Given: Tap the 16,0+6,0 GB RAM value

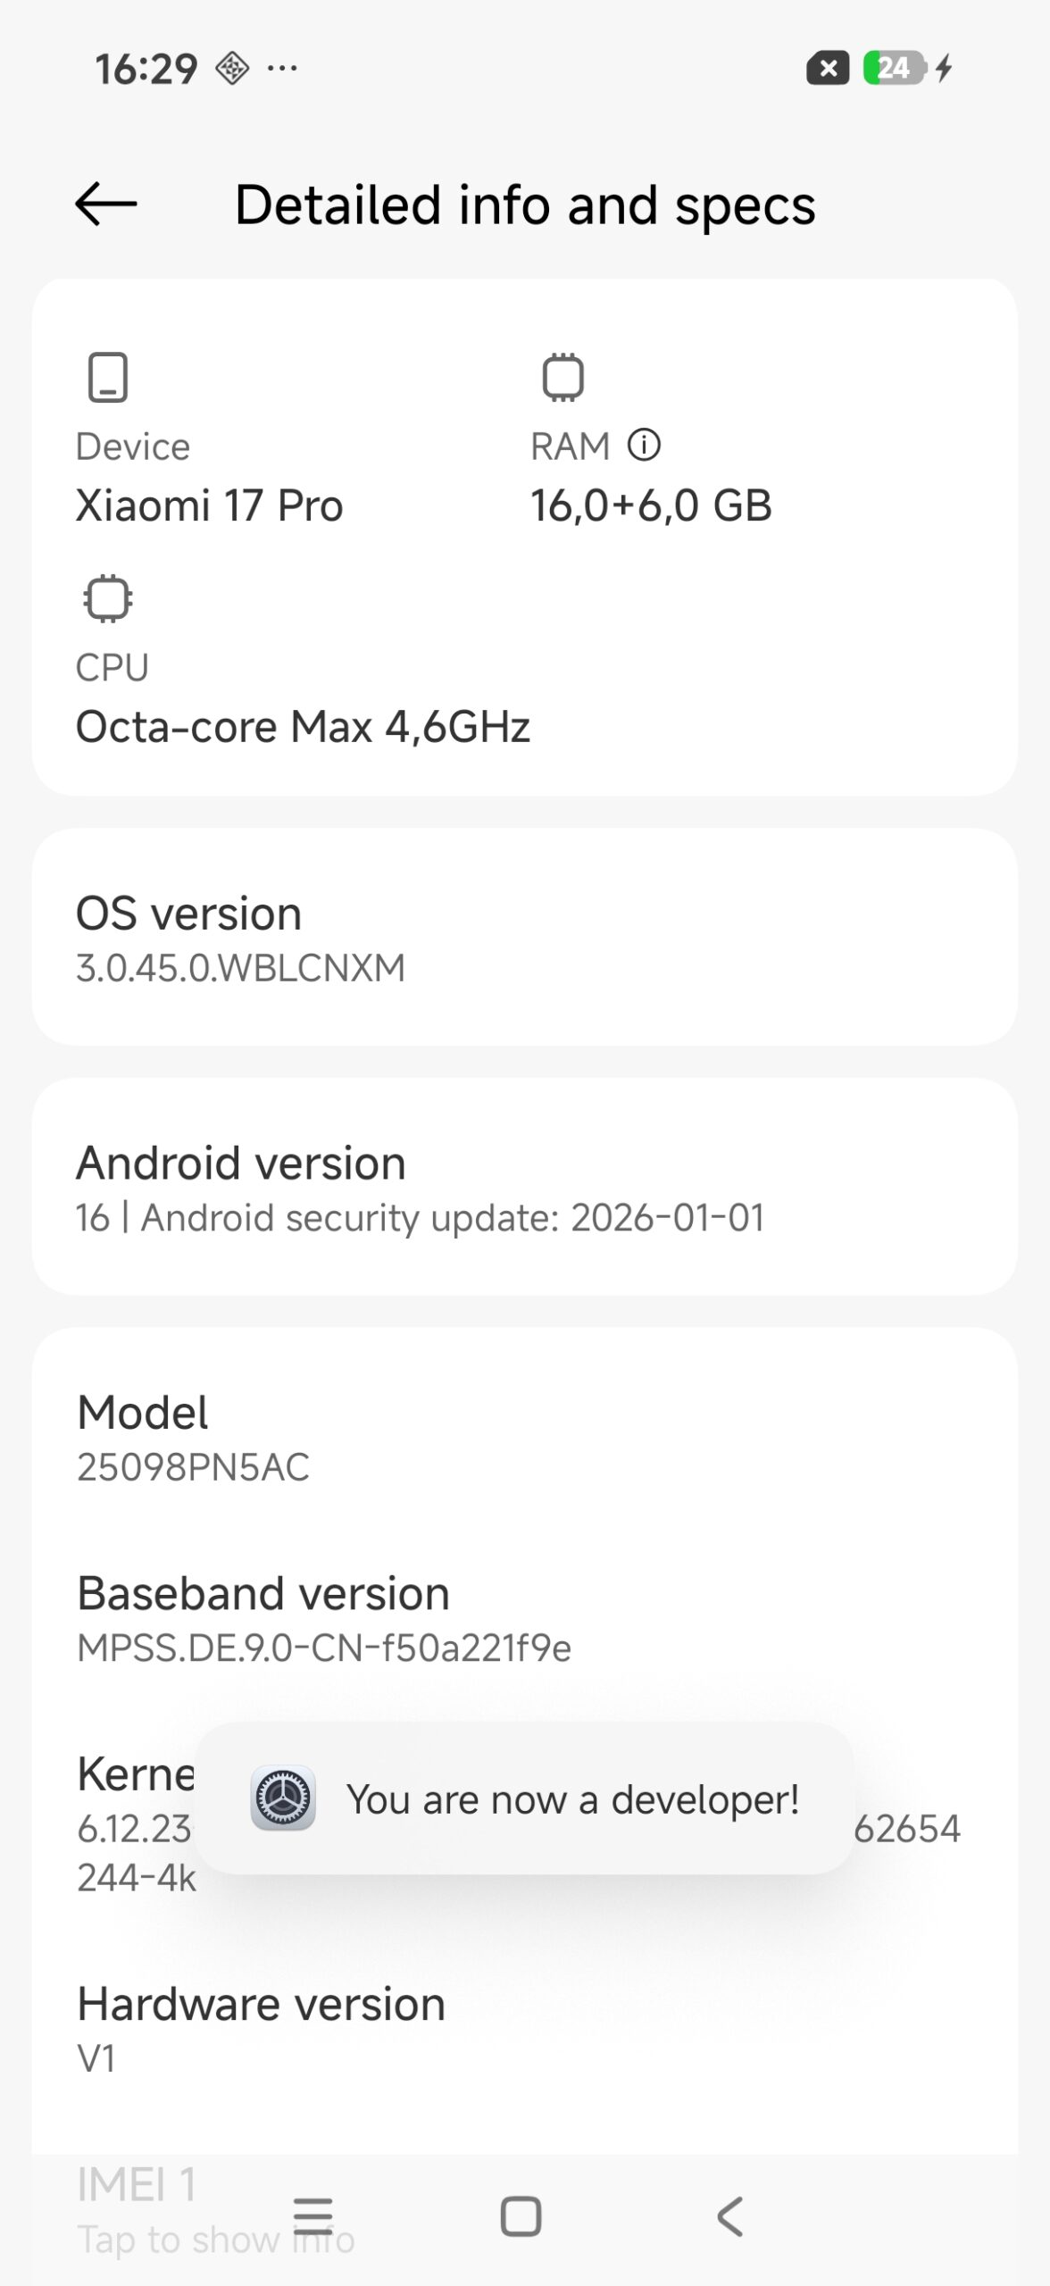Looking at the screenshot, I should (651, 505).
